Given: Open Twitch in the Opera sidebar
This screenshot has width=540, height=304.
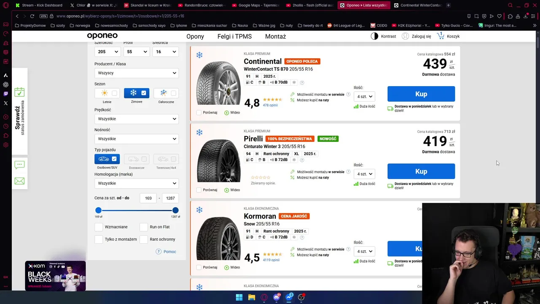Looking at the screenshot, I should pos(5,94).
